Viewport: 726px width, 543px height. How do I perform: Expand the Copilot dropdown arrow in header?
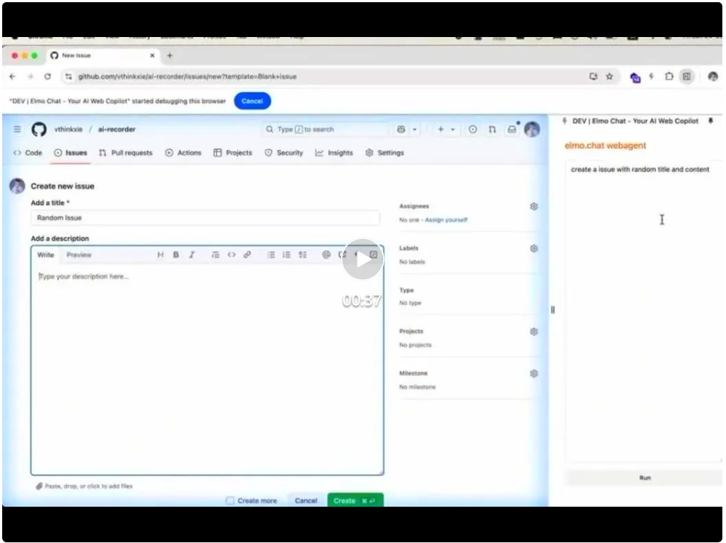pos(414,129)
